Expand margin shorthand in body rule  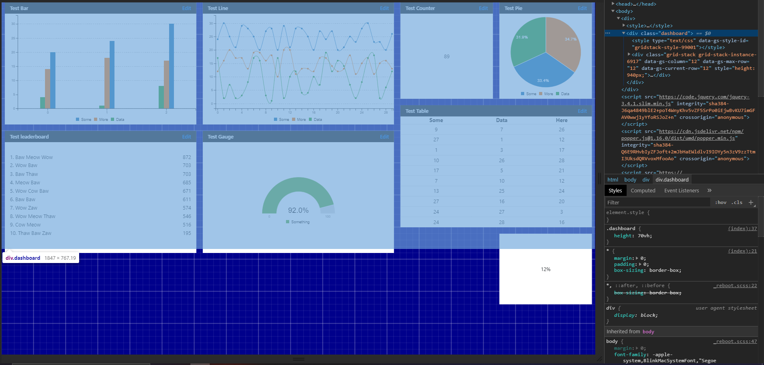click(637, 348)
